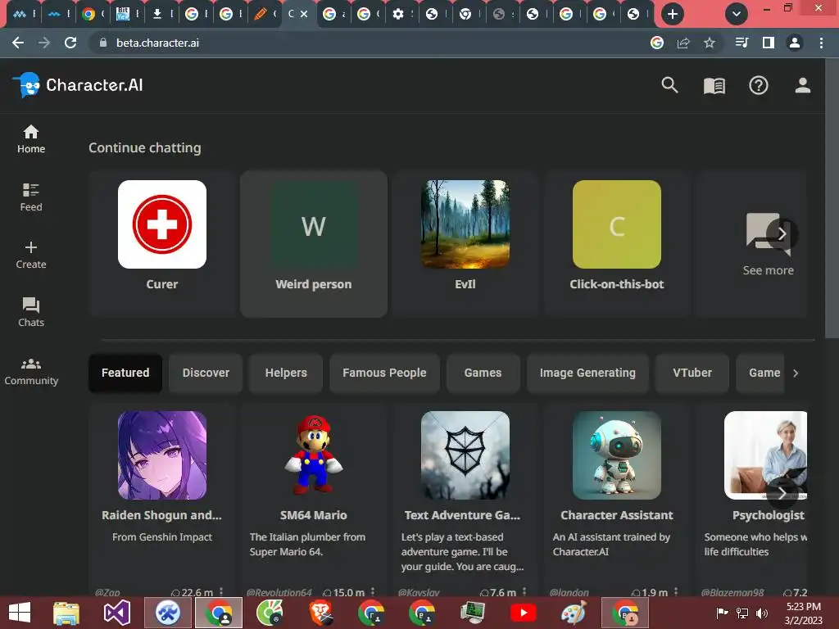Open options menu for SM64 Mario card
839x629 pixels.
[x=373, y=591]
